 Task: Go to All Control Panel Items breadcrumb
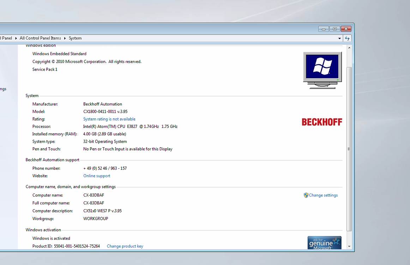(x=40, y=38)
